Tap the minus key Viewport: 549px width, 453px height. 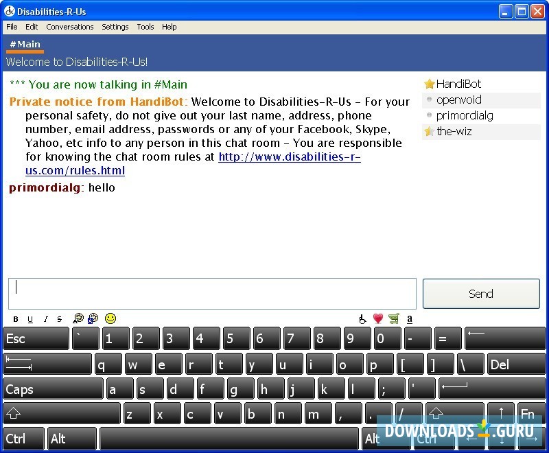coord(418,338)
